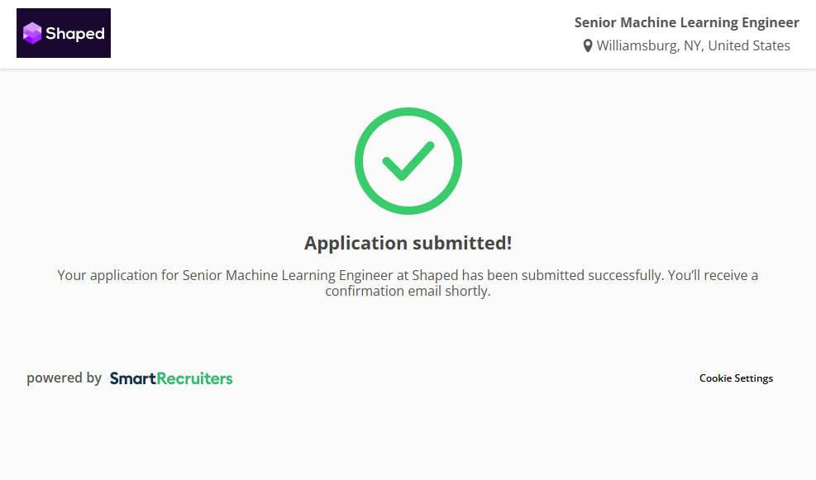Click "United States" in the header location
Screen dimensions: 816x480
coord(749,46)
